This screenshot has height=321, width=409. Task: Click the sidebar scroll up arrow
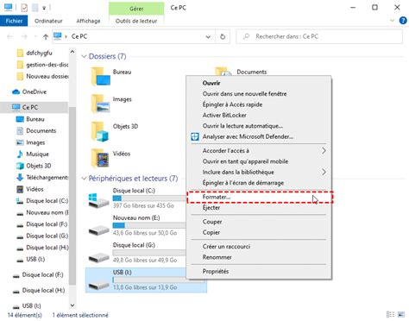coord(72,52)
